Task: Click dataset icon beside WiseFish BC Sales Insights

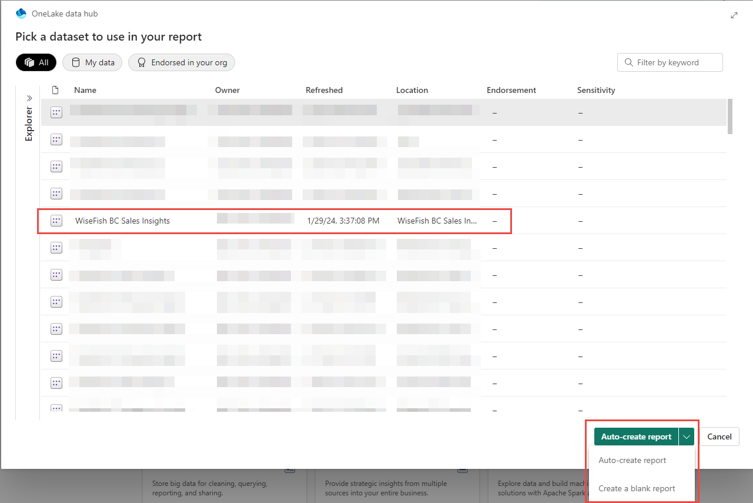Action: tap(56, 221)
